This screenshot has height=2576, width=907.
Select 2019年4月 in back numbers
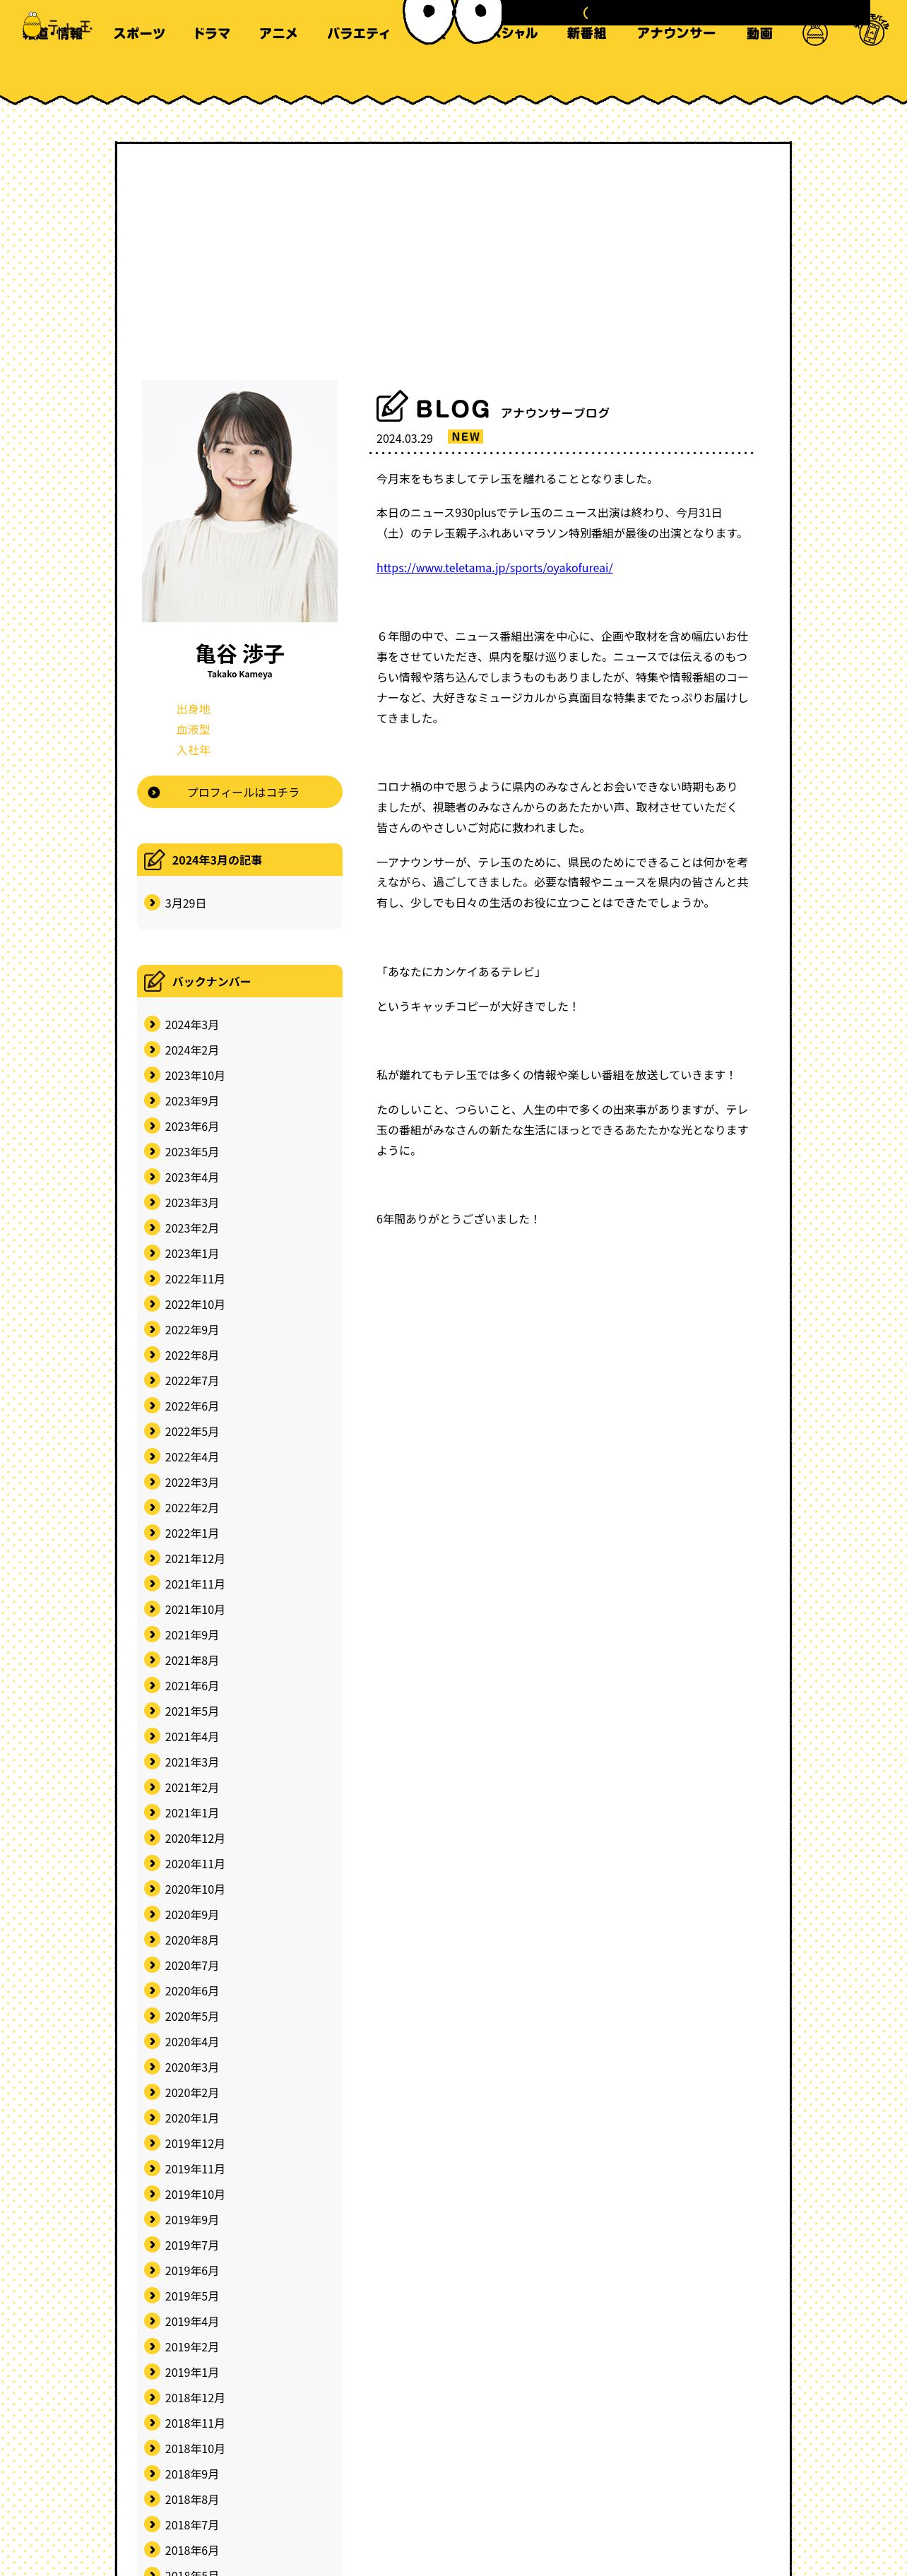[191, 2322]
